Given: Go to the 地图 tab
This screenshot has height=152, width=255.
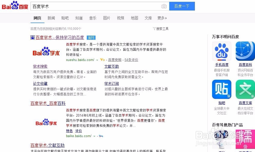Looking at the screenshot, I should (135, 18).
